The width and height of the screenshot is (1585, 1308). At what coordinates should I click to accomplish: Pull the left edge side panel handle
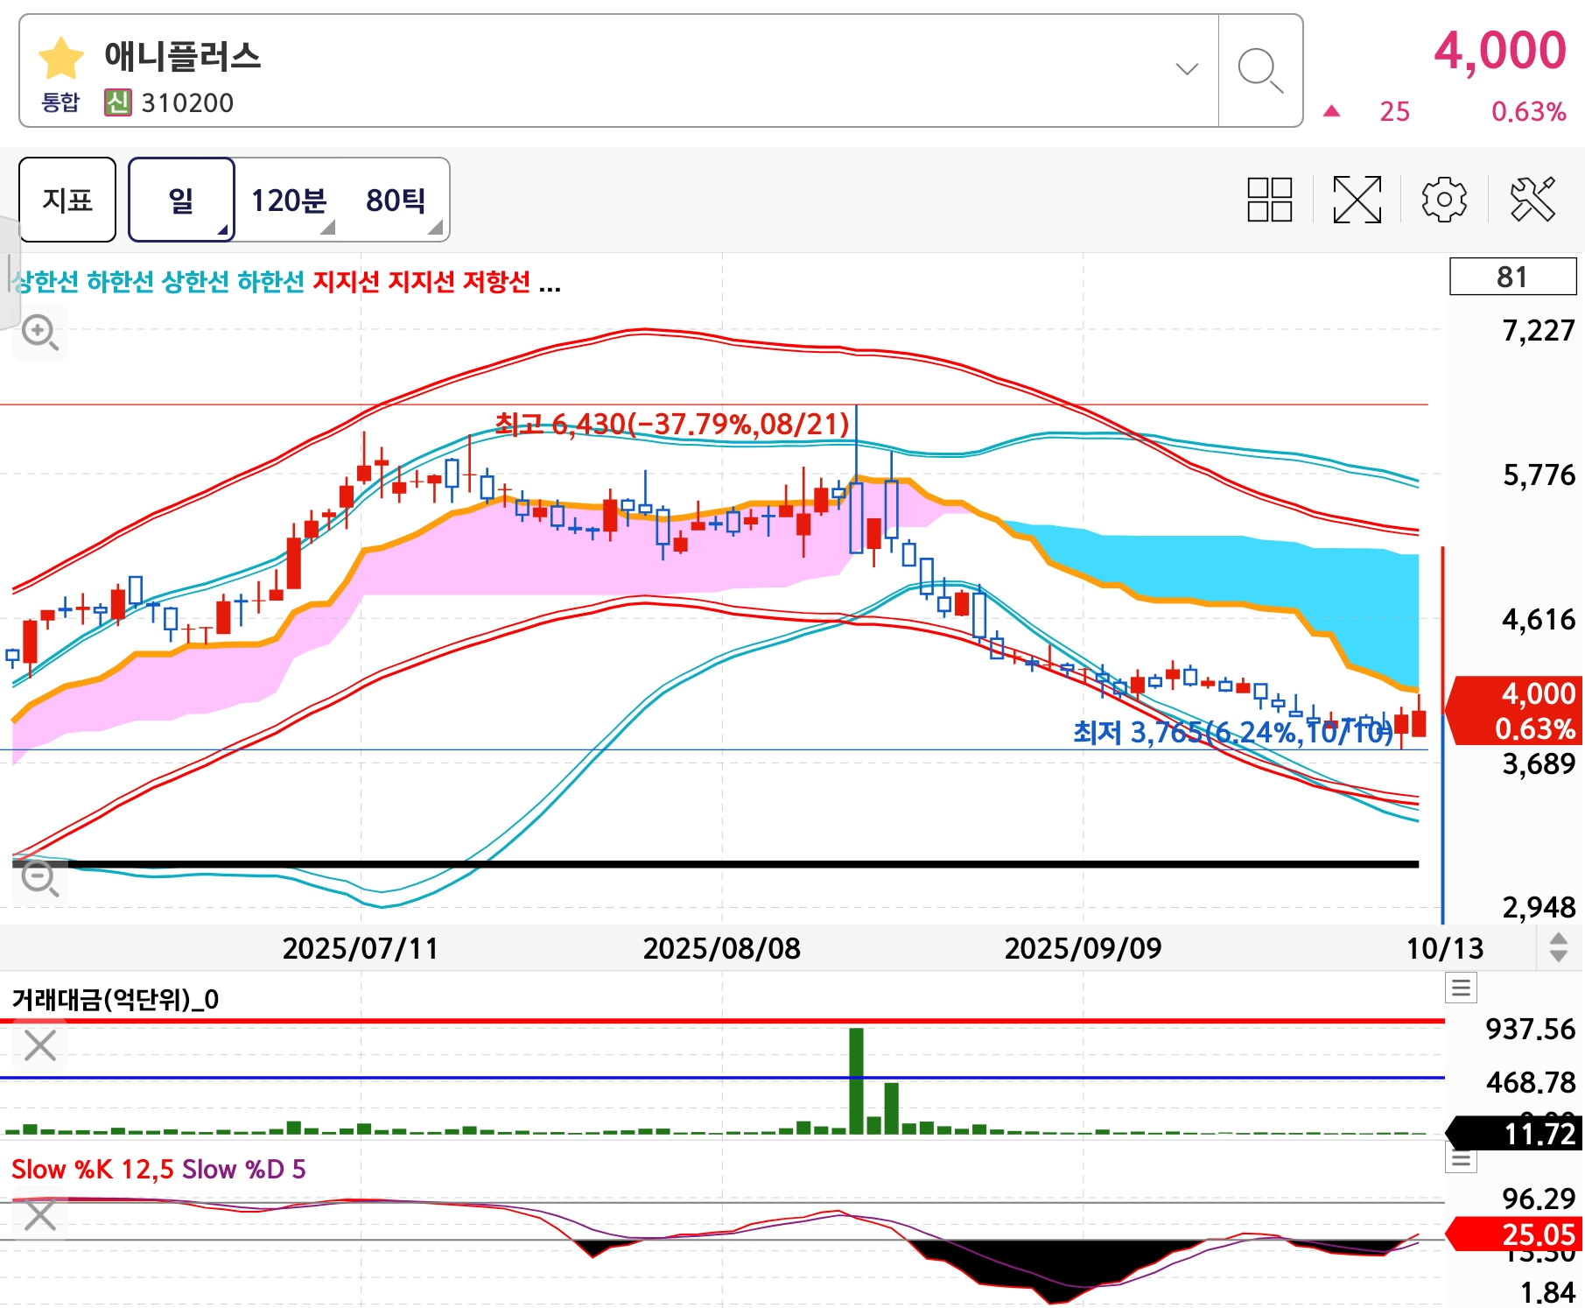[9, 271]
